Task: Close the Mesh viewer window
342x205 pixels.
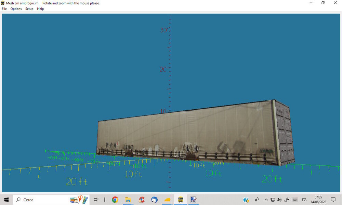Action: [335, 3]
